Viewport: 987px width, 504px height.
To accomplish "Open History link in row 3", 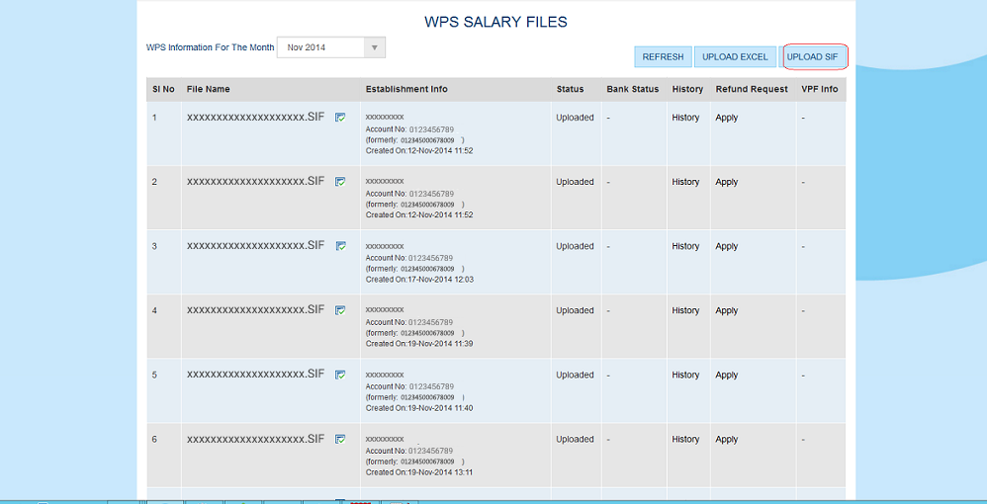I will coord(685,246).
